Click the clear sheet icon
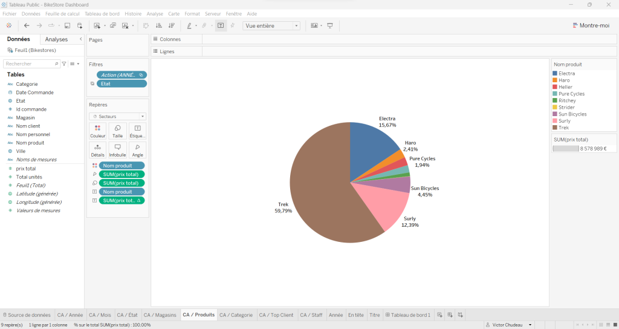 (x=125, y=25)
